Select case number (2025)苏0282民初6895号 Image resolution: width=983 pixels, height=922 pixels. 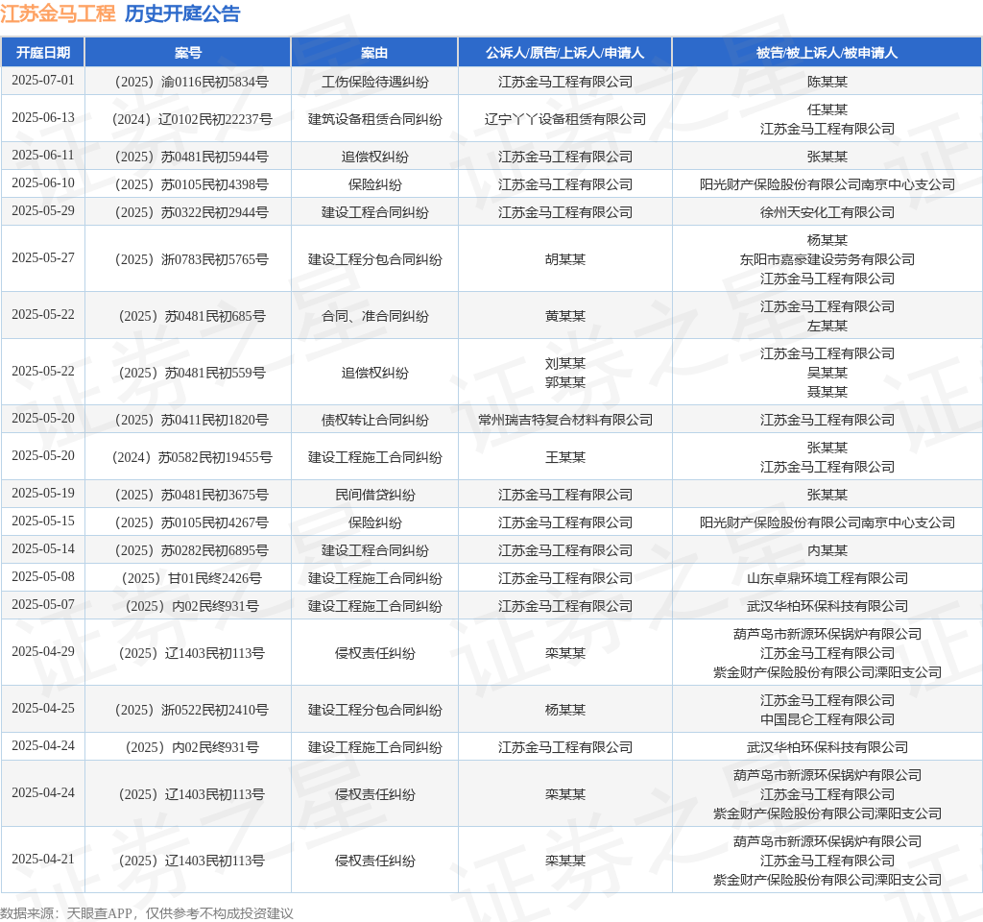pyautogui.click(x=191, y=550)
